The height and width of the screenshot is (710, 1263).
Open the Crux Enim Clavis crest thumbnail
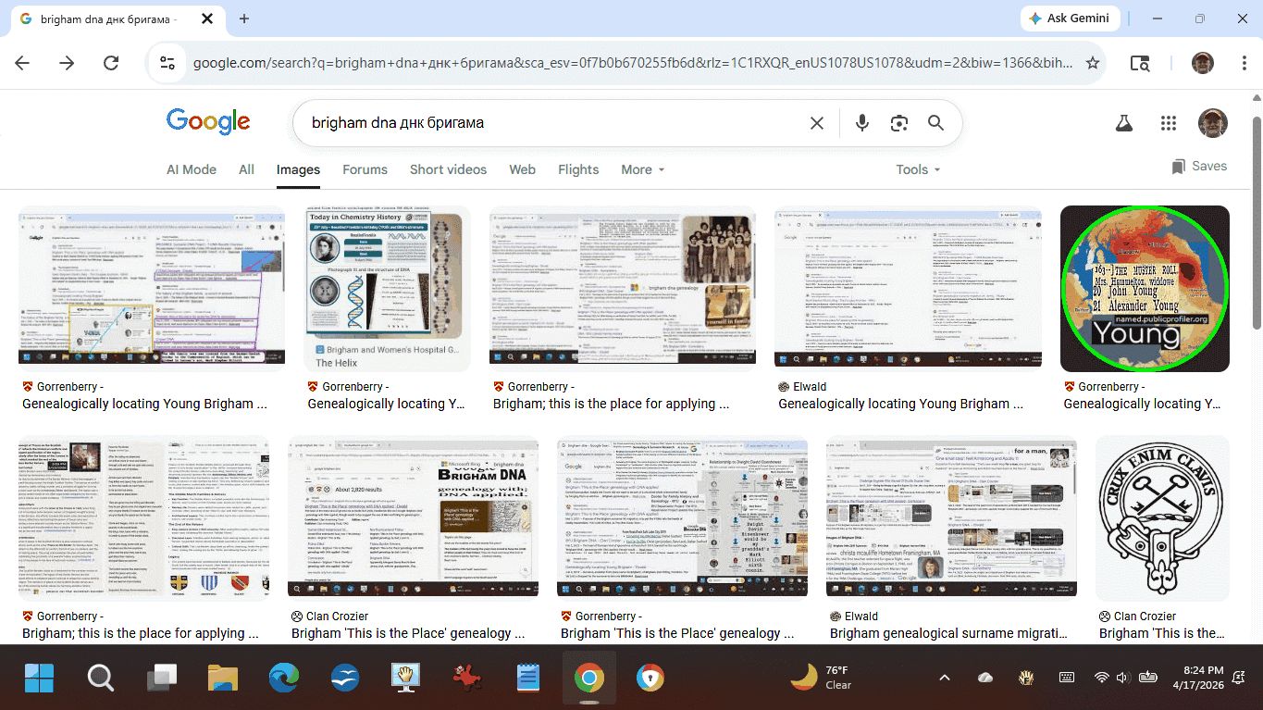1162,518
